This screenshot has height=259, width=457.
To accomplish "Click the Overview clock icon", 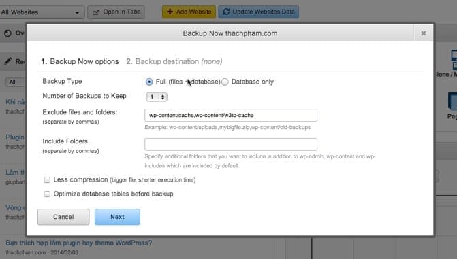I will (7, 33).
